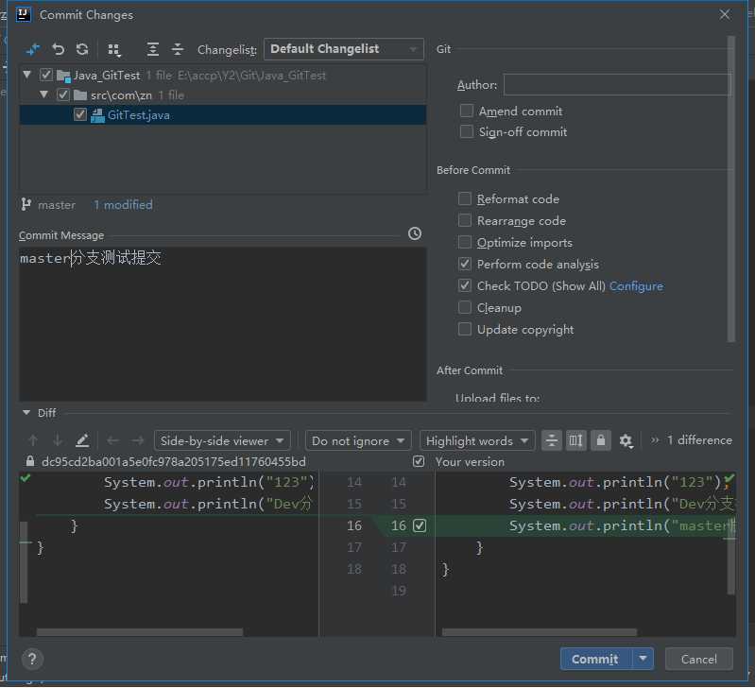The height and width of the screenshot is (688, 755).
Task: Enable the Cleanup checkbox
Action: (465, 307)
